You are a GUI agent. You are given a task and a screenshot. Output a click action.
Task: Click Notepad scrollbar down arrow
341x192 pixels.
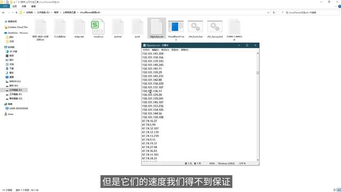[x=258, y=160]
